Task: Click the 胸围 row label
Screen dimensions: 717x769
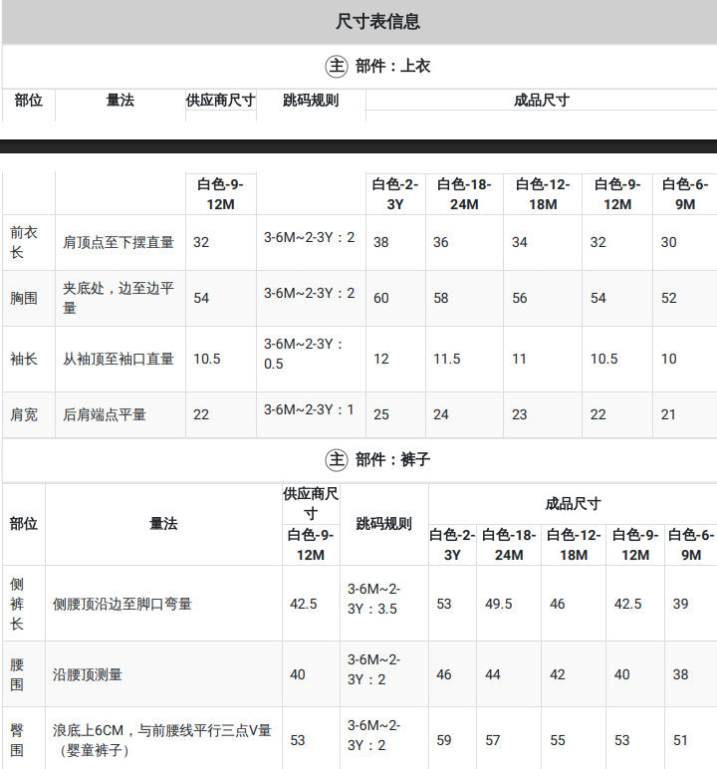Action: pos(24,298)
